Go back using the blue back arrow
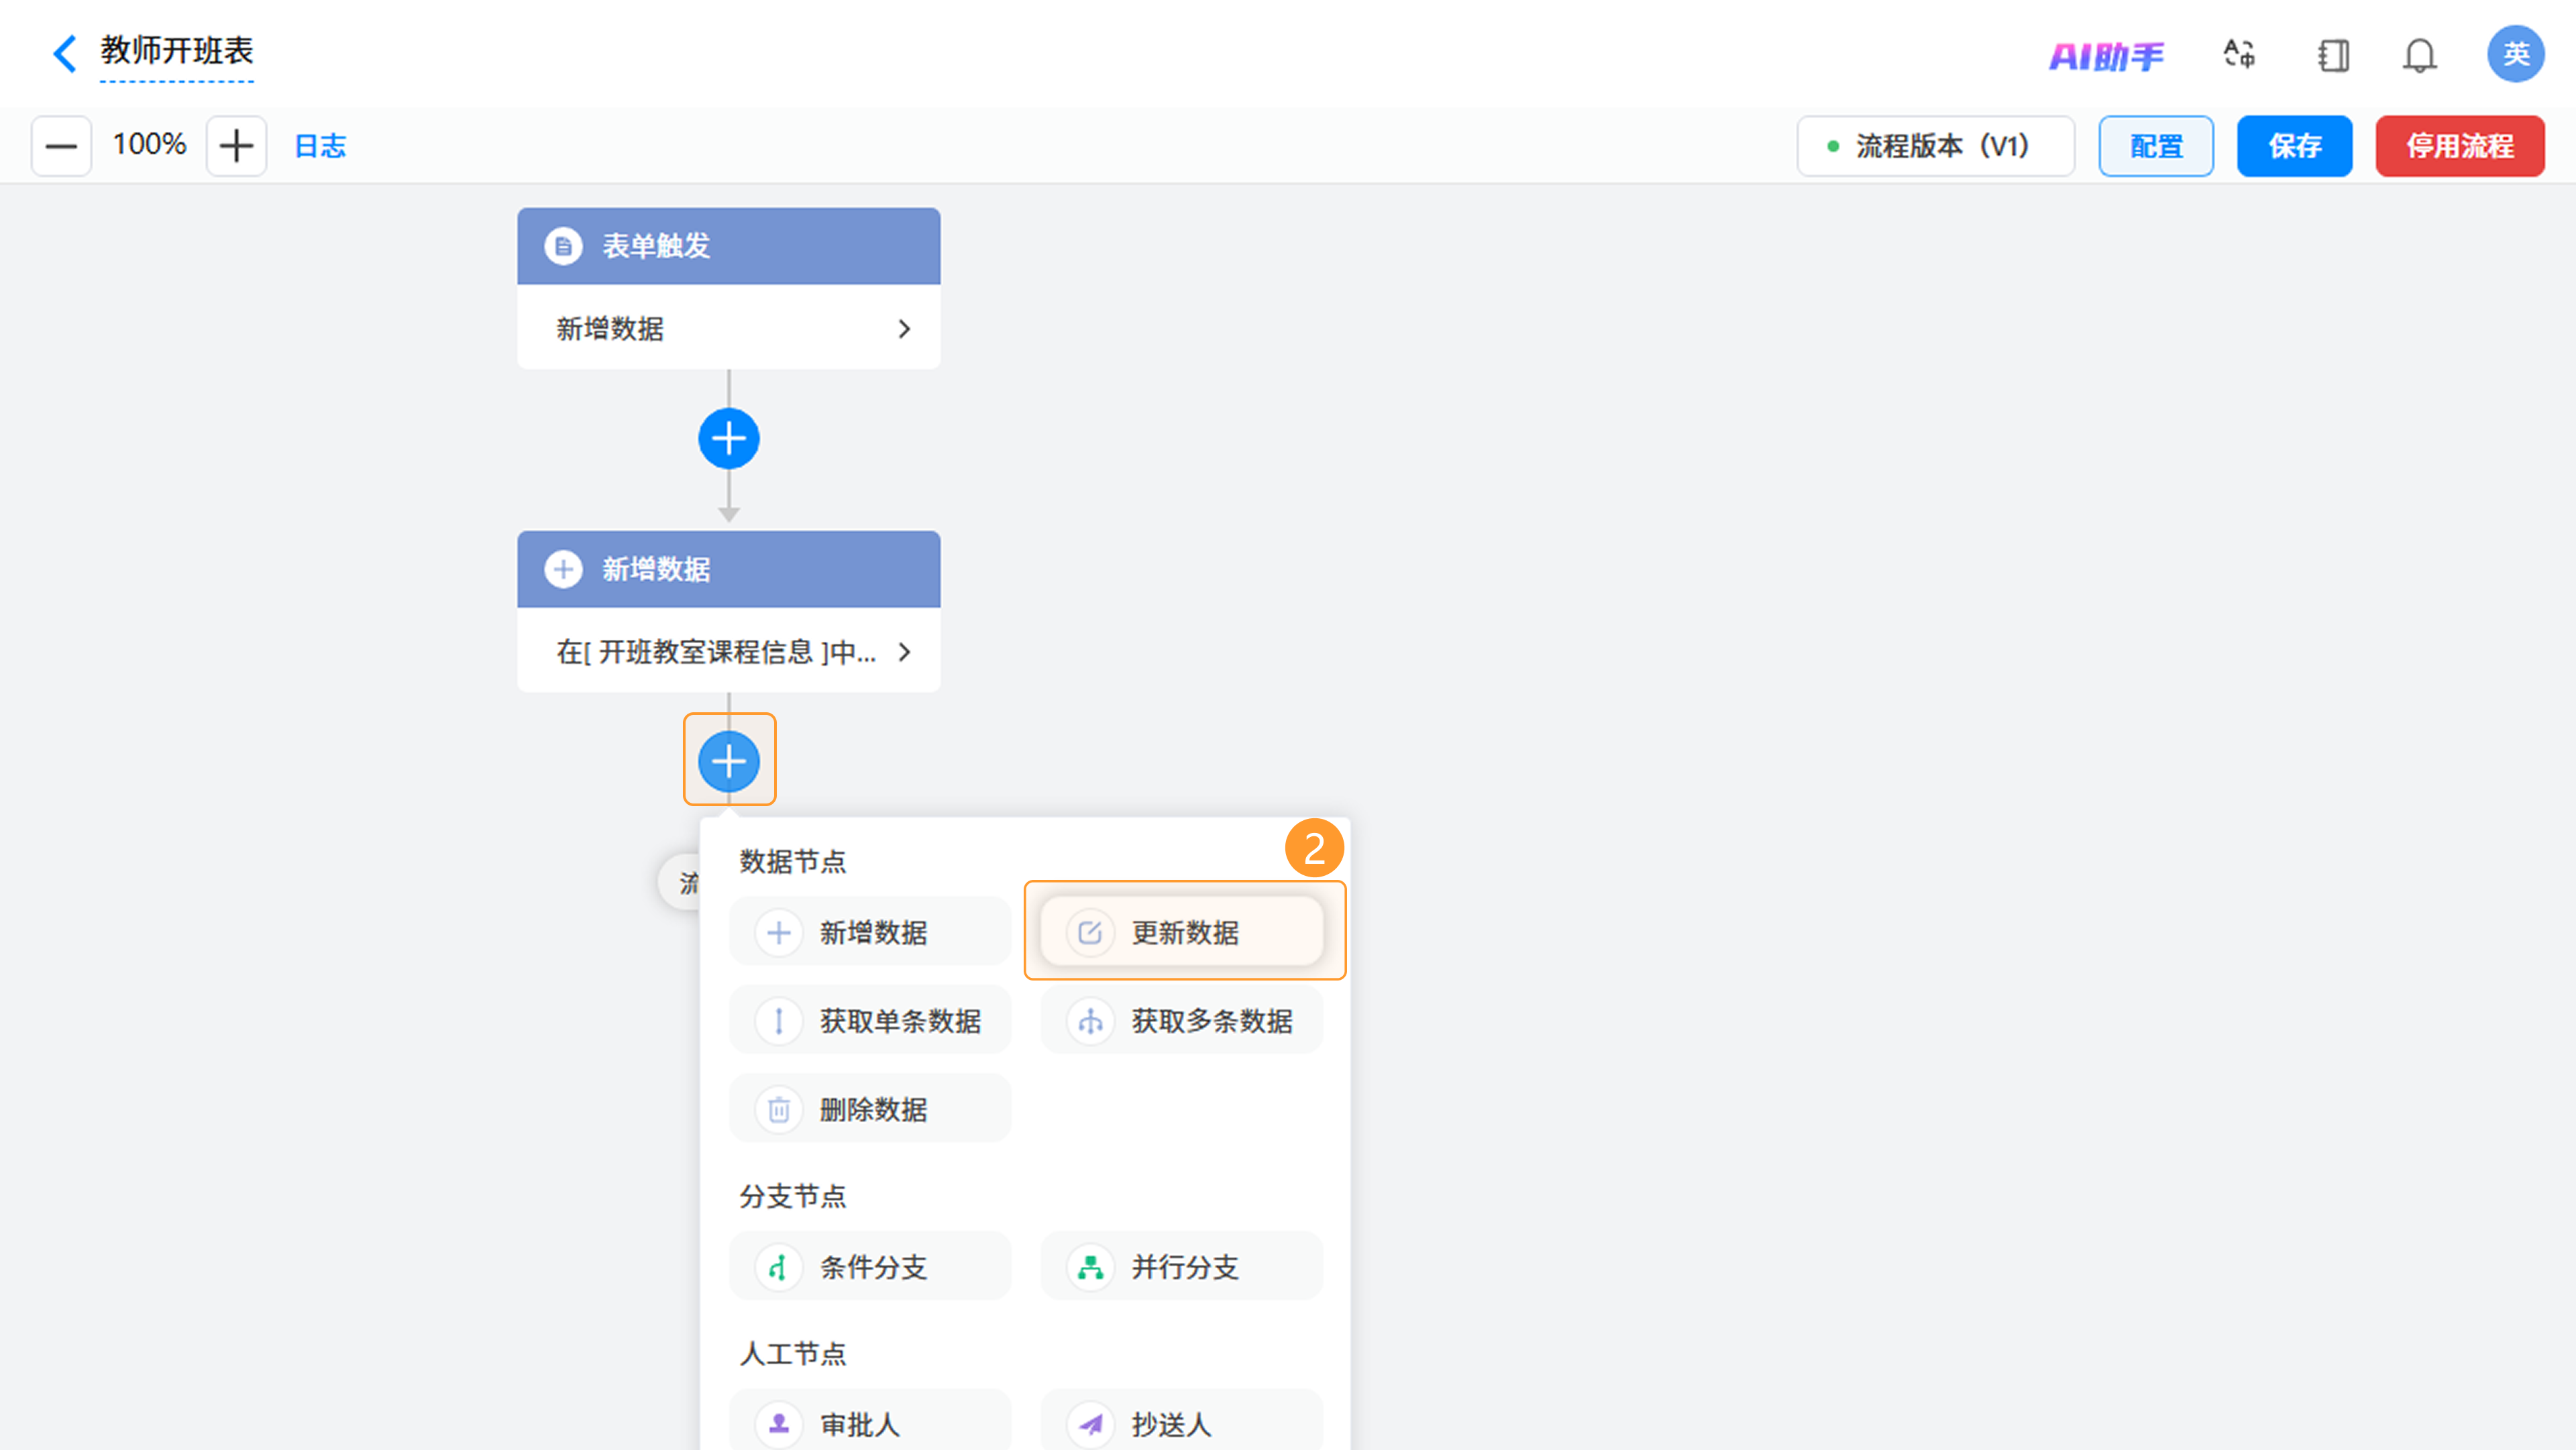 click(x=65, y=53)
